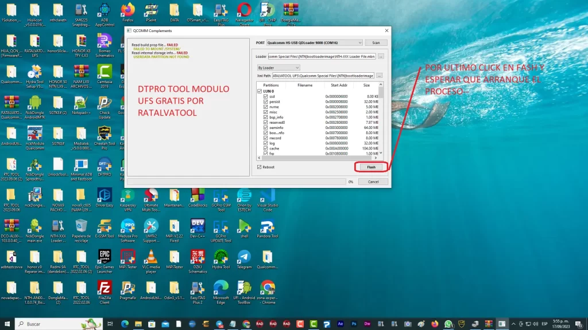
Task: Click the Flash button
Action: pyautogui.click(x=371, y=167)
